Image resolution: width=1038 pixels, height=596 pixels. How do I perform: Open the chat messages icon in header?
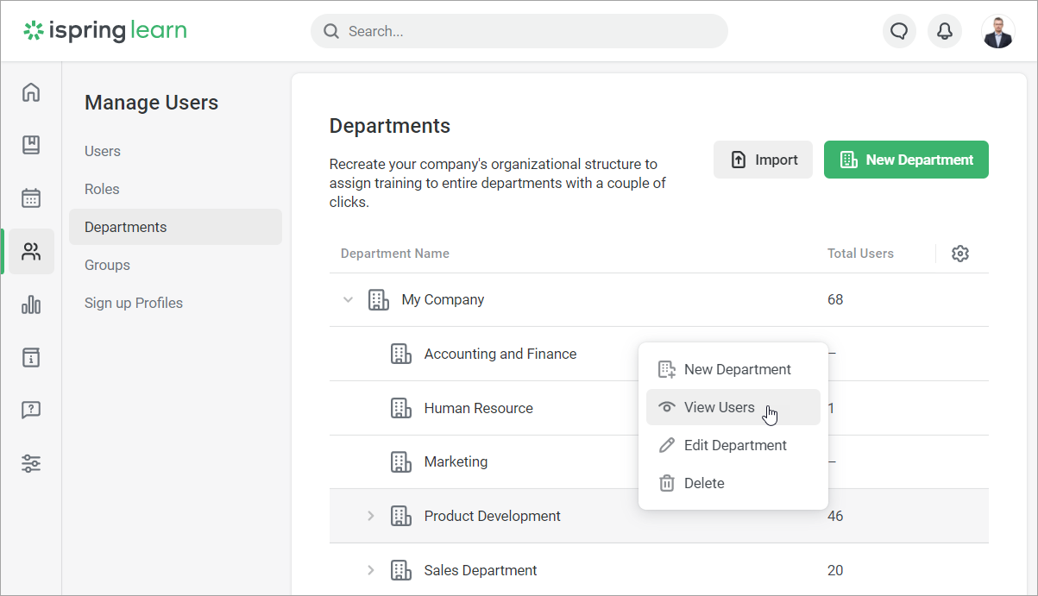pyautogui.click(x=899, y=31)
